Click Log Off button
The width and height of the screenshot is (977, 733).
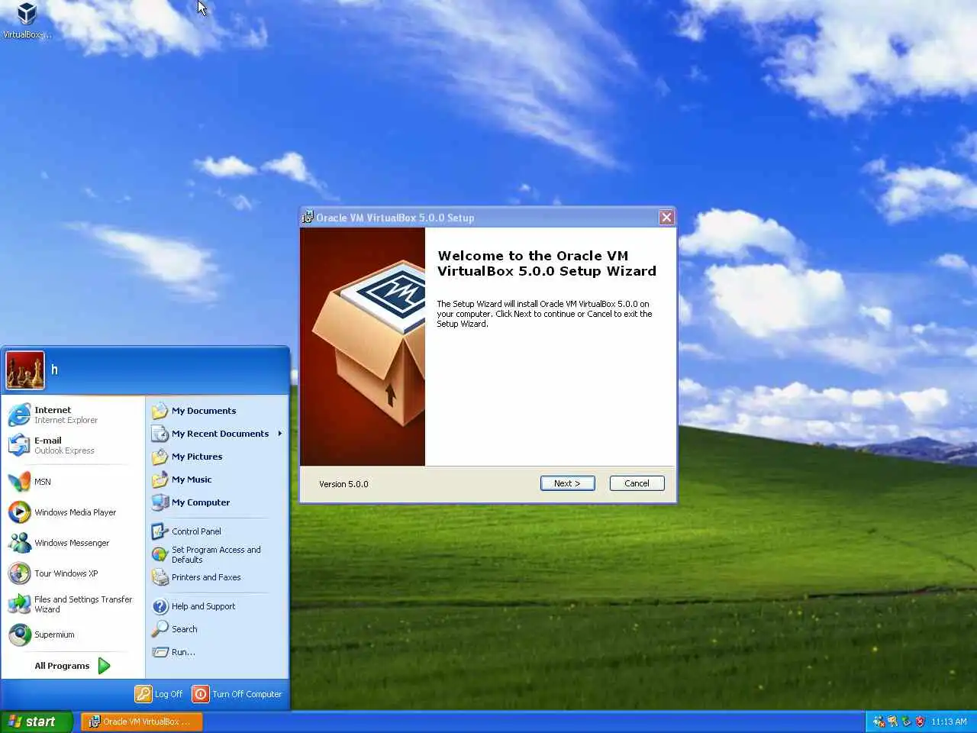pos(159,694)
